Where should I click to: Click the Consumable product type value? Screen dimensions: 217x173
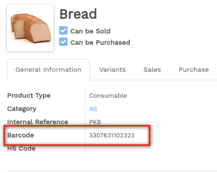pyautogui.click(x=108, y=95)
